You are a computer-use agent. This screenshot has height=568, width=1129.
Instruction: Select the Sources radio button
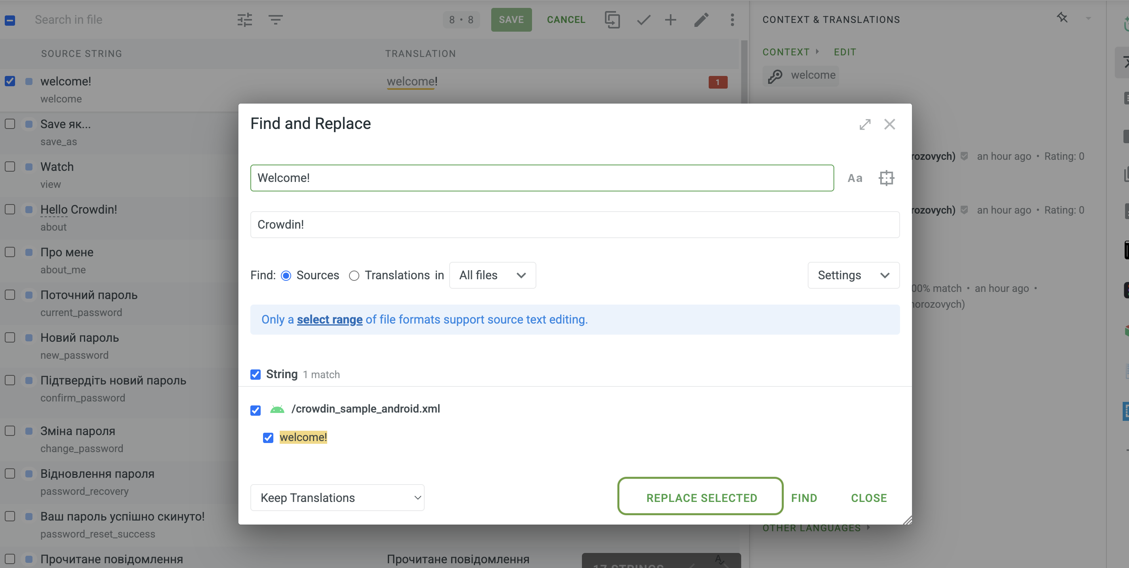click(286, 276)
